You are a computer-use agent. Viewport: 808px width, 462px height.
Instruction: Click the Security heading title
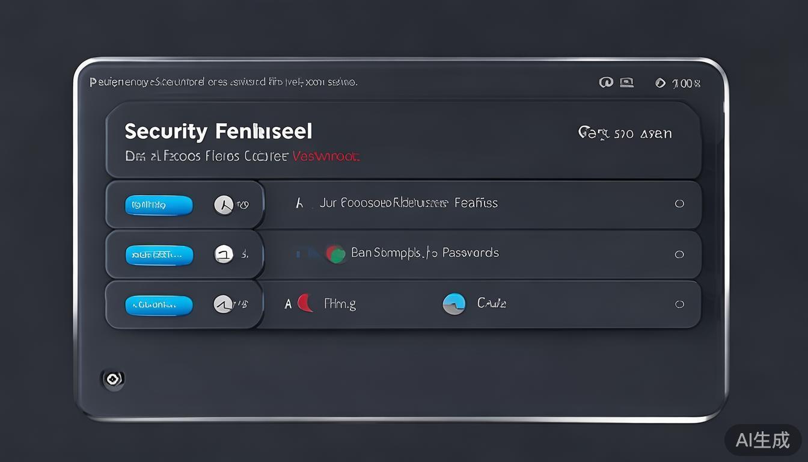pyautogui.click(x=218, y=131)
